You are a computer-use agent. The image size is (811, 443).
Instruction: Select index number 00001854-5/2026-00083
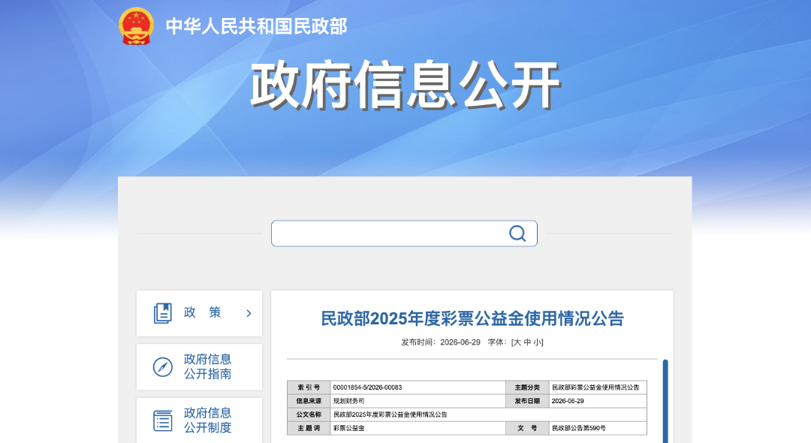[367, 387]
